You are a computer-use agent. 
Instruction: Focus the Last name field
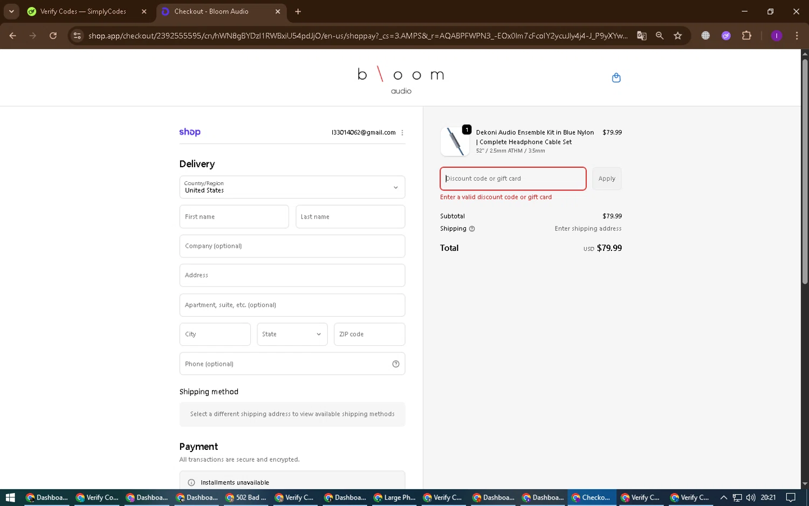point(350,217)
